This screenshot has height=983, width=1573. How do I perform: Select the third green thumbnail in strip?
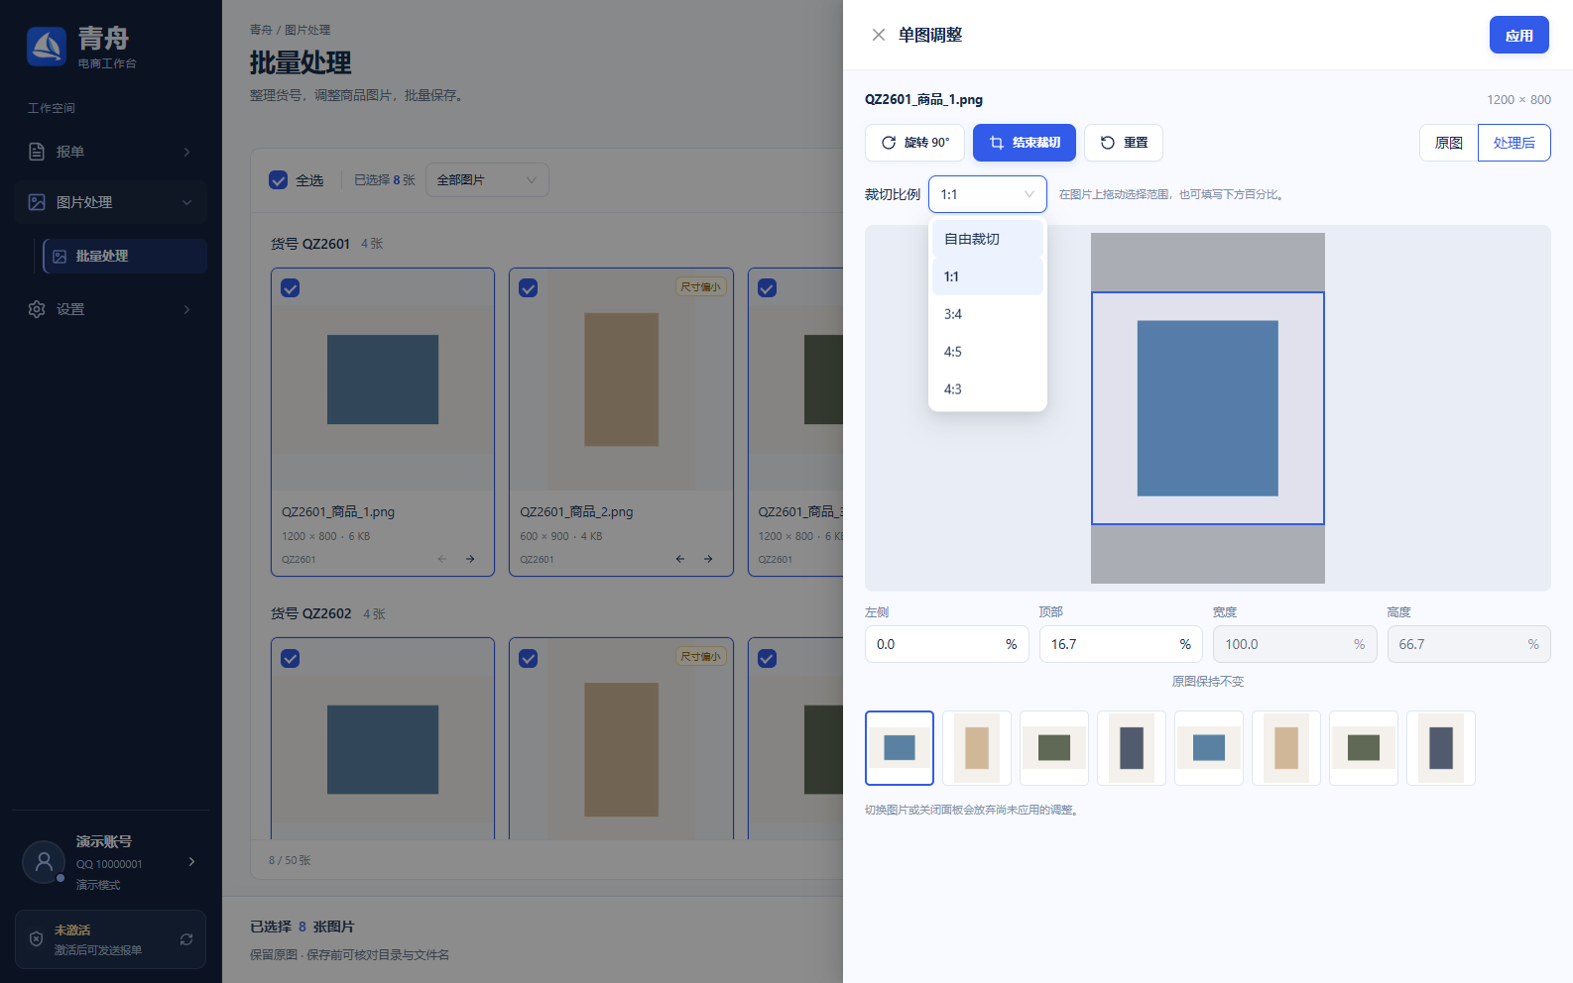pyautogui.click(x=1054, y=748)
